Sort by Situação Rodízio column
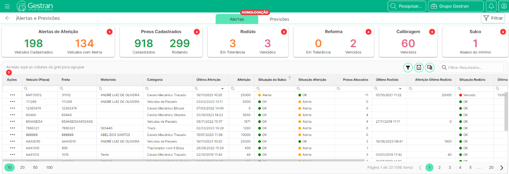 coord(472,80)
